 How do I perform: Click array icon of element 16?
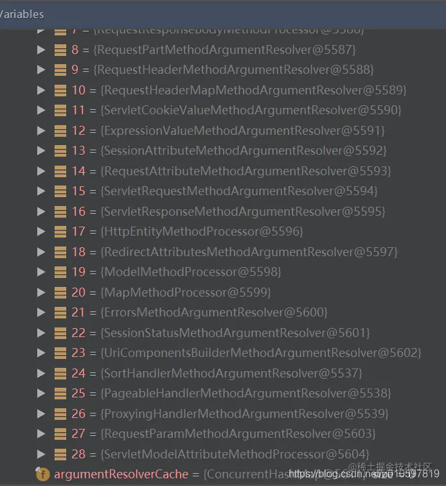tap(60, 211)
